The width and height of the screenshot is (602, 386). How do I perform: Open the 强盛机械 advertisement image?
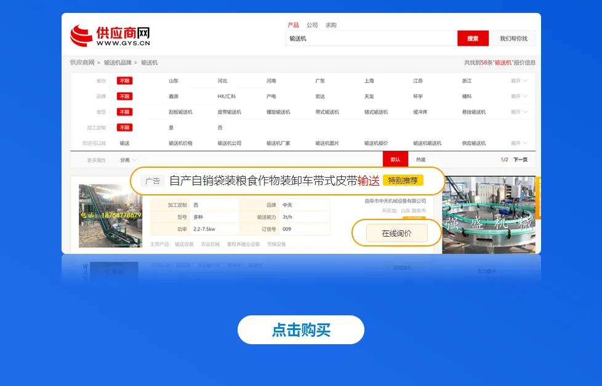click(x=489, y=215)
